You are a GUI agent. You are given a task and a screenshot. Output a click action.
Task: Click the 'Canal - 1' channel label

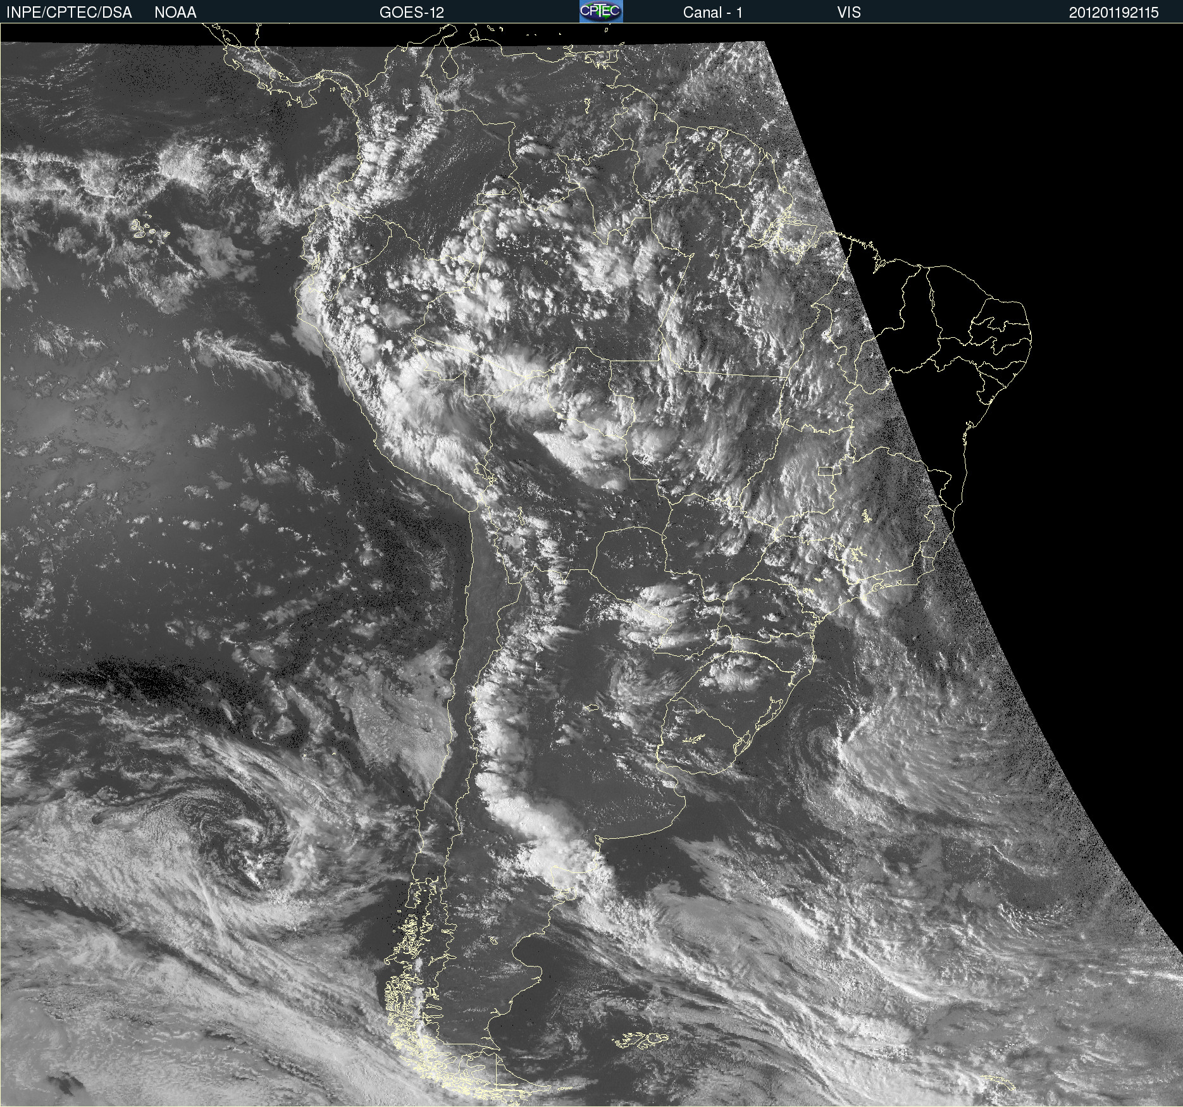712,13
